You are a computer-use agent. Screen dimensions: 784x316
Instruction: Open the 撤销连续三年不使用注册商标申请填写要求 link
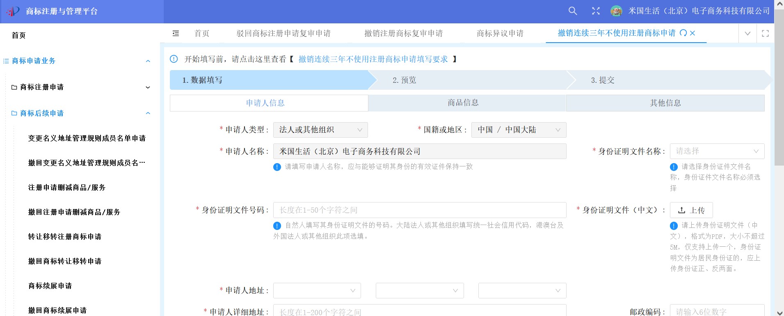(373, 59)
